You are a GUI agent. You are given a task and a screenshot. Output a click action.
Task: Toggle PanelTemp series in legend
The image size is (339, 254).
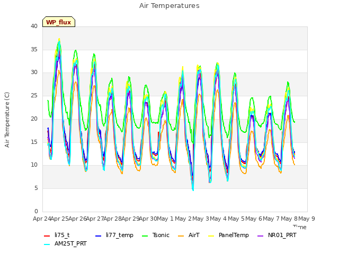click(x=228, y=235)
